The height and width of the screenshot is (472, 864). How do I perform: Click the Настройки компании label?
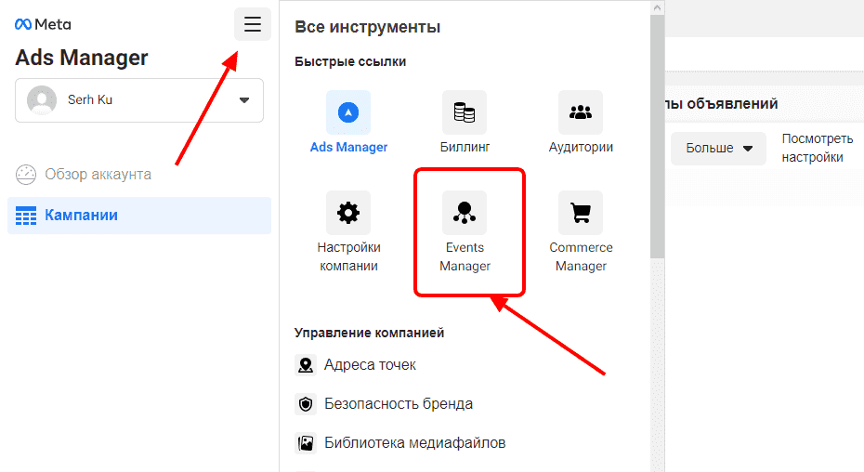click(348, 256)
